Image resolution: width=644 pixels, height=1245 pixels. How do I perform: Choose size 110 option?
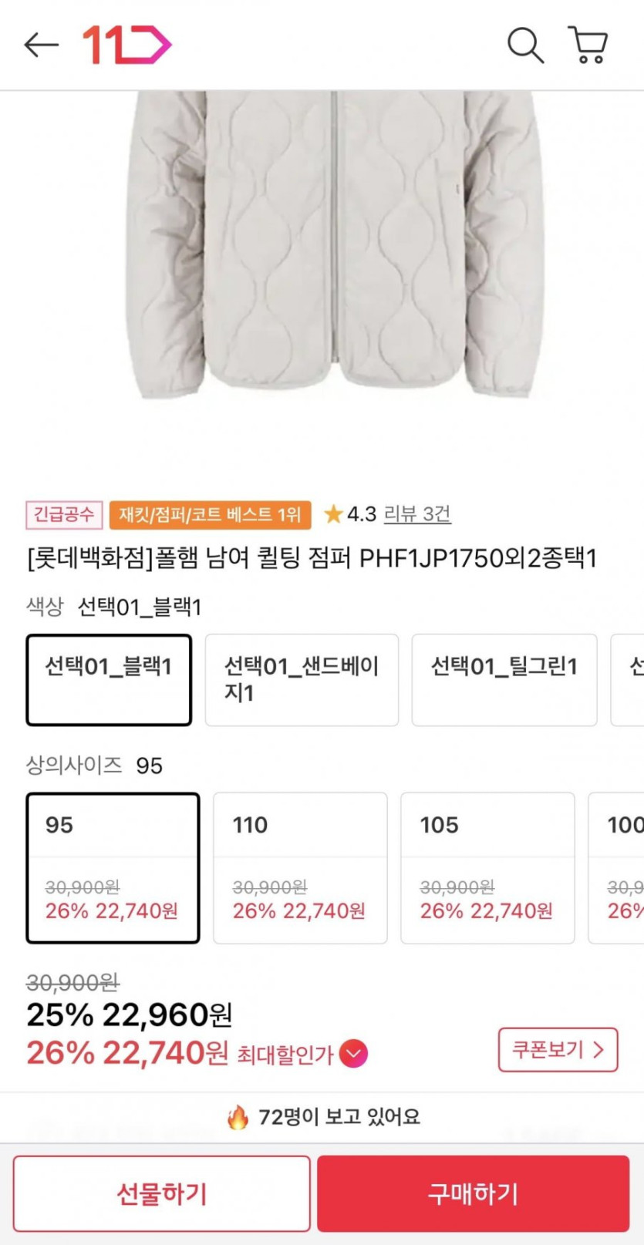(x=300, y=867)
